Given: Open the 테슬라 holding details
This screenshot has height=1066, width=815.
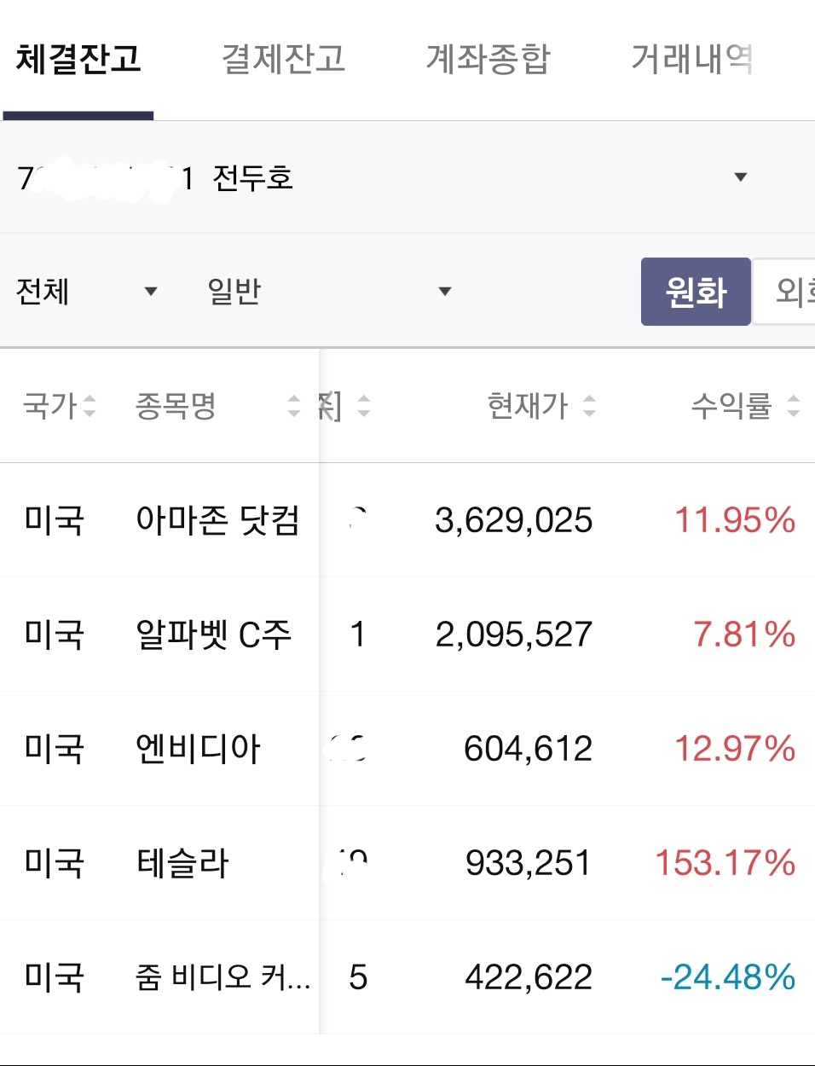Looking at the screenshot, I should 182,863.
